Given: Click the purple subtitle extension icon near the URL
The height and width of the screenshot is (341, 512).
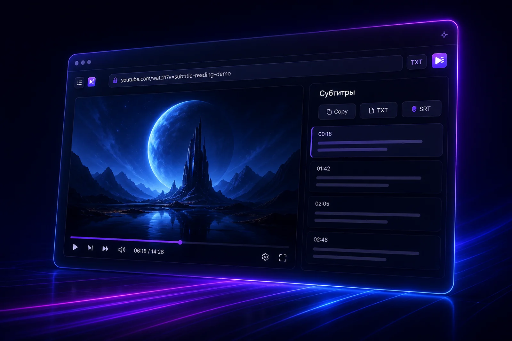Looking at the screenshot, I should click(x=92, y=82).
